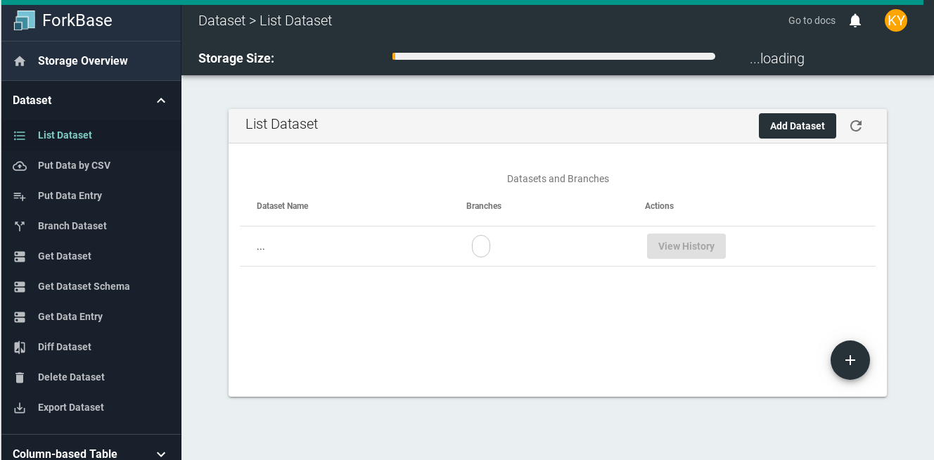Click the Storage Overview home icon
Viewport: 934px width, 460px height.
(x=20, y=61)
